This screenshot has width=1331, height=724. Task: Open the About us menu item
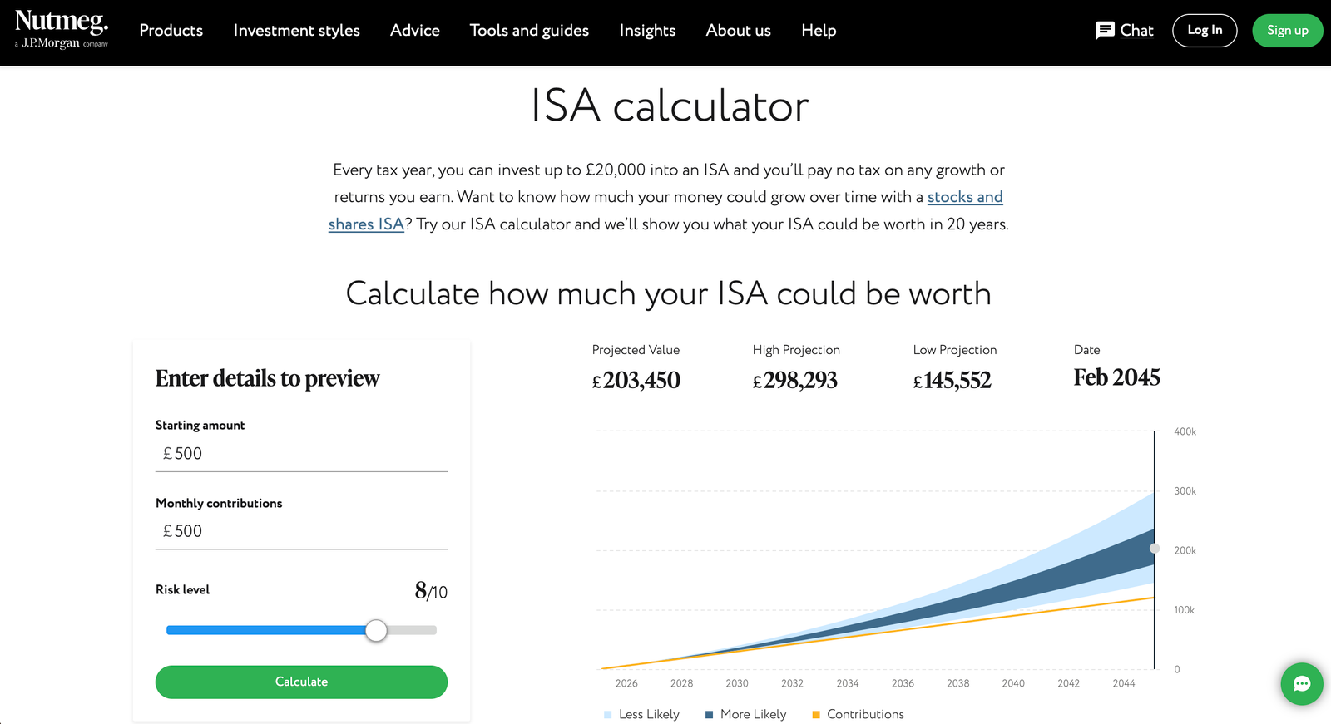(x=738, y=31)
